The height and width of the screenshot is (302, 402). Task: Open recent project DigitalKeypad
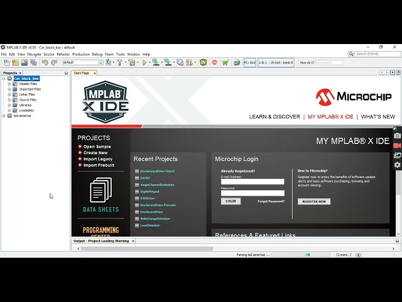click(149, 191)
